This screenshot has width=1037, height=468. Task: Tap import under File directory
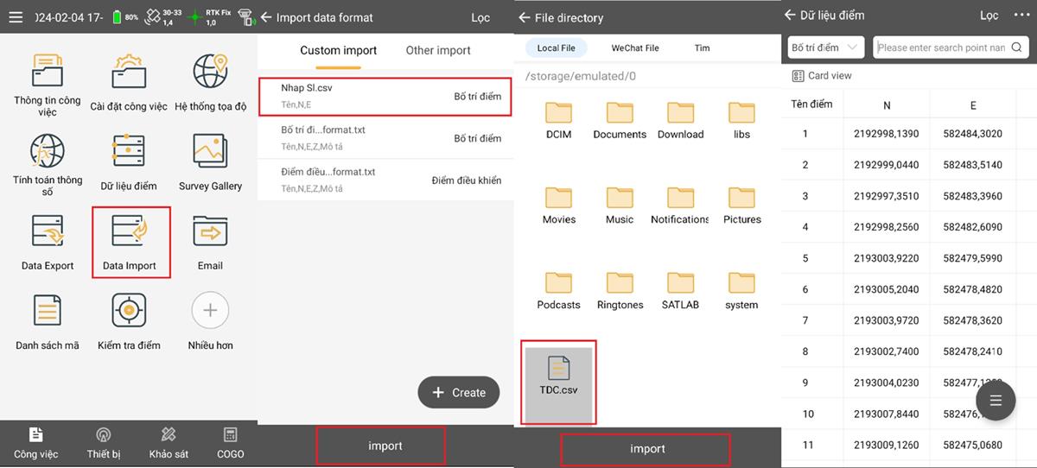[646, 448]
